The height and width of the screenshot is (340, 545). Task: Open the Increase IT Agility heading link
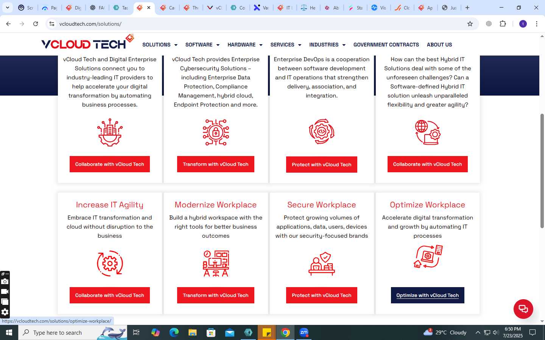point(110,205)
